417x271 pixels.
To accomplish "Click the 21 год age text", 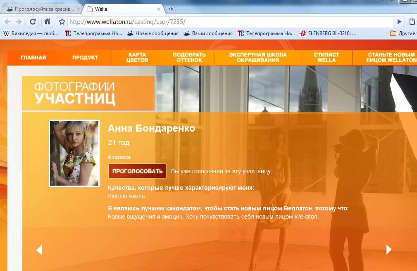I will [x=119, y=143].
